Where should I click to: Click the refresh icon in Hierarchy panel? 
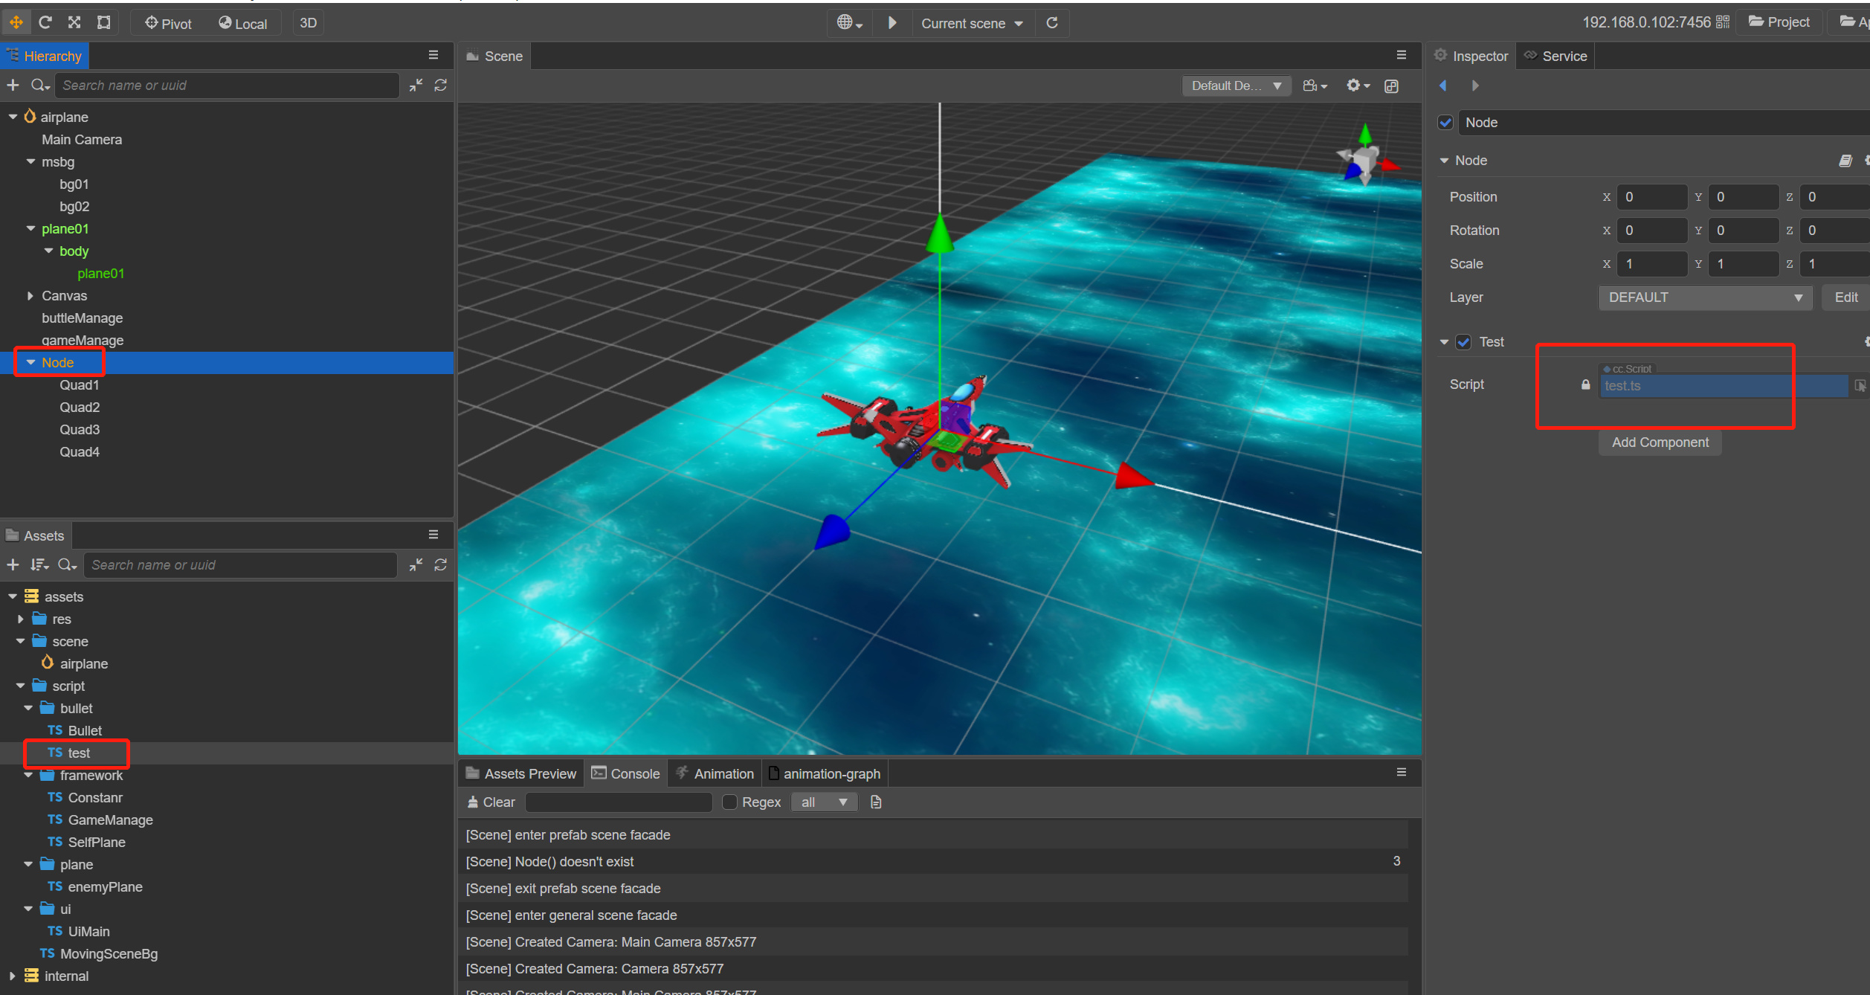pyautogui.click(x=441, y=86)
